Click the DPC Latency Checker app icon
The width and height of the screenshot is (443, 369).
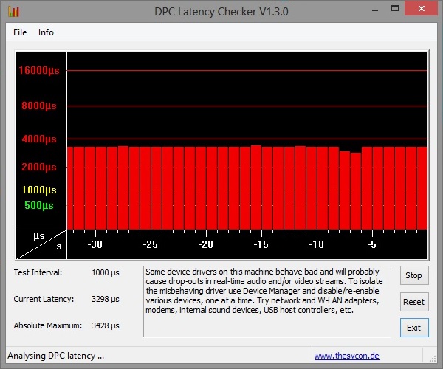pos(14,12)
